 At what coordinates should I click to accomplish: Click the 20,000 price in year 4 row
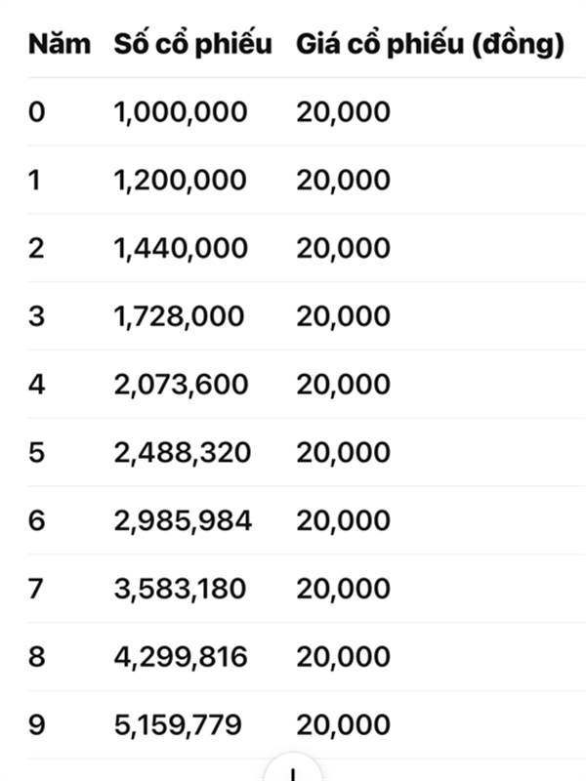(x=344, y=385)
